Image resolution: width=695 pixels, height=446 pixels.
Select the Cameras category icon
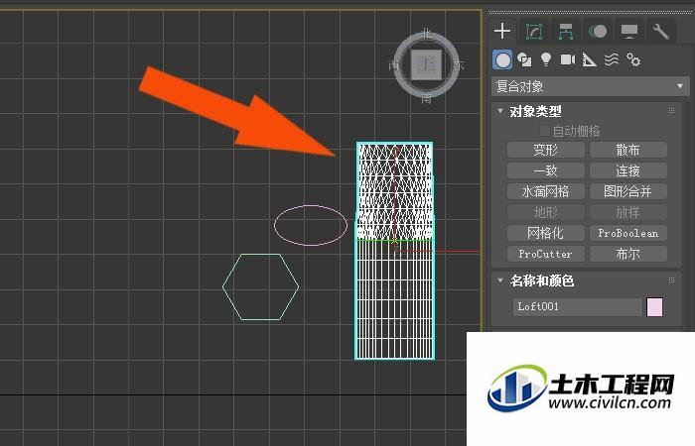point(567,59)
